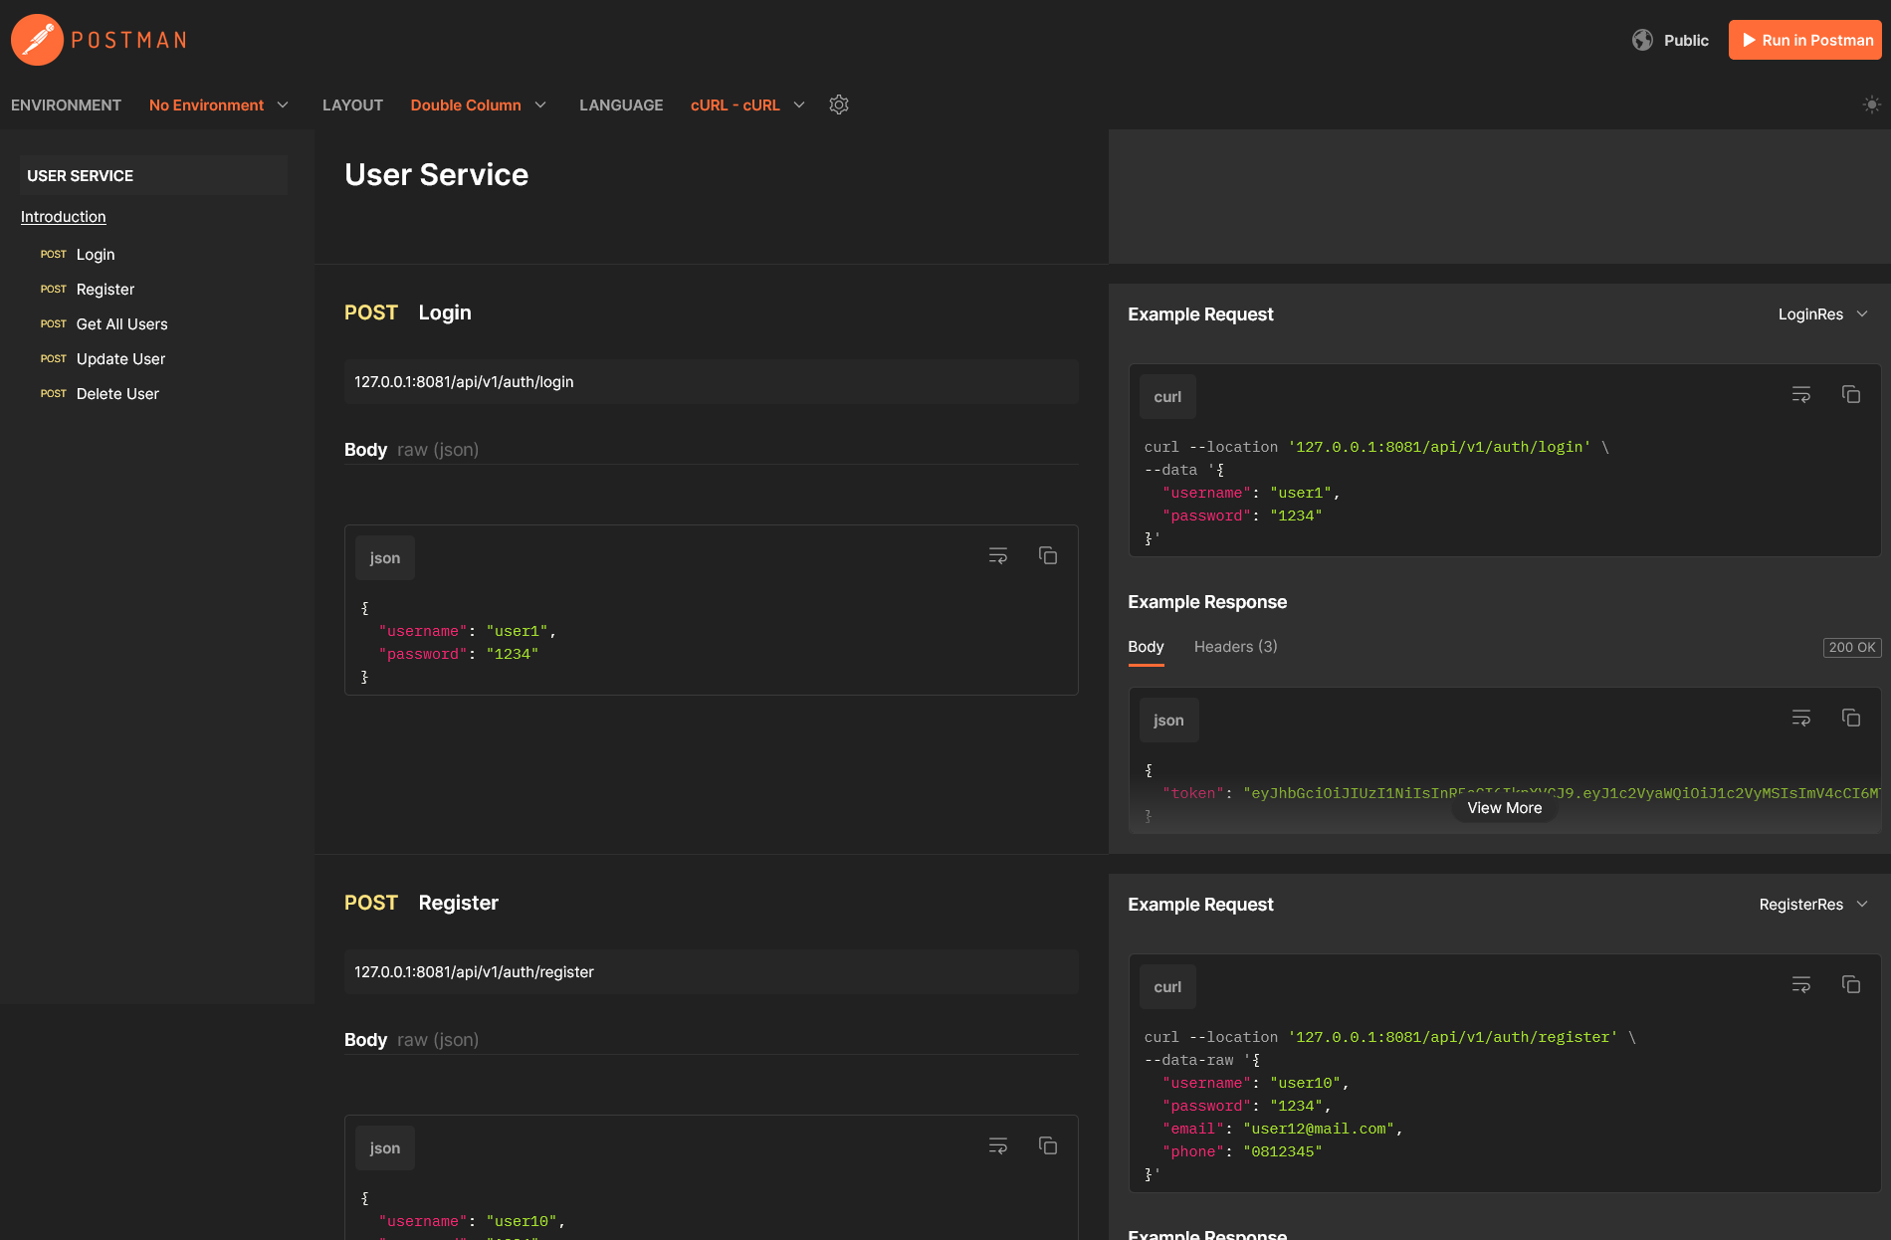
Task: Wrap lines in Register curl request block
Action: click(1801, 985)
